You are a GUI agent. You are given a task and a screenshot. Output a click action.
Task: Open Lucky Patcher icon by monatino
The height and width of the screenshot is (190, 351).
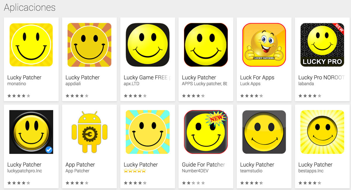pyautogui.click(x=31, y=45)
